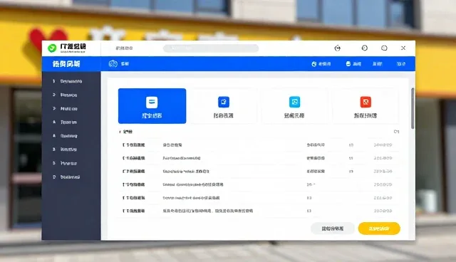
Task: Click the grey pill button at the bottom
Action: coord(333,229)
